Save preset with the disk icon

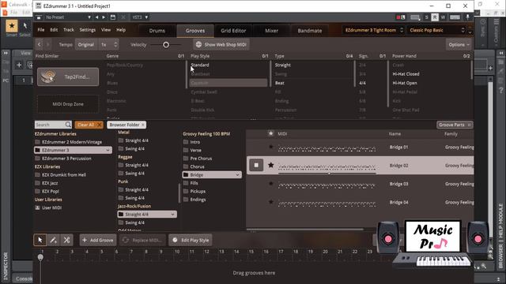(113, 17)
